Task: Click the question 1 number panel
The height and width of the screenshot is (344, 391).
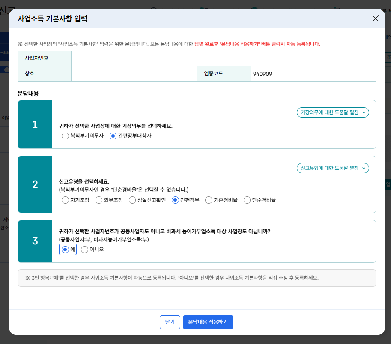Action: click(x=35, y=124)
